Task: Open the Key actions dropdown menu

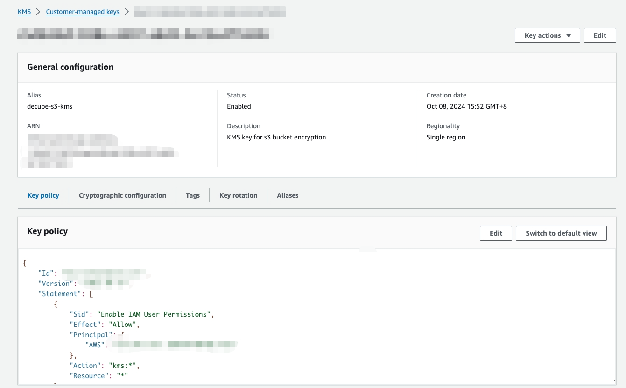Action: (x=547, y=35)
